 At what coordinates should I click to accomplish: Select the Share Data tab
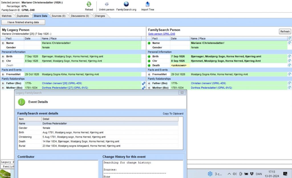[x=40, y=16]
